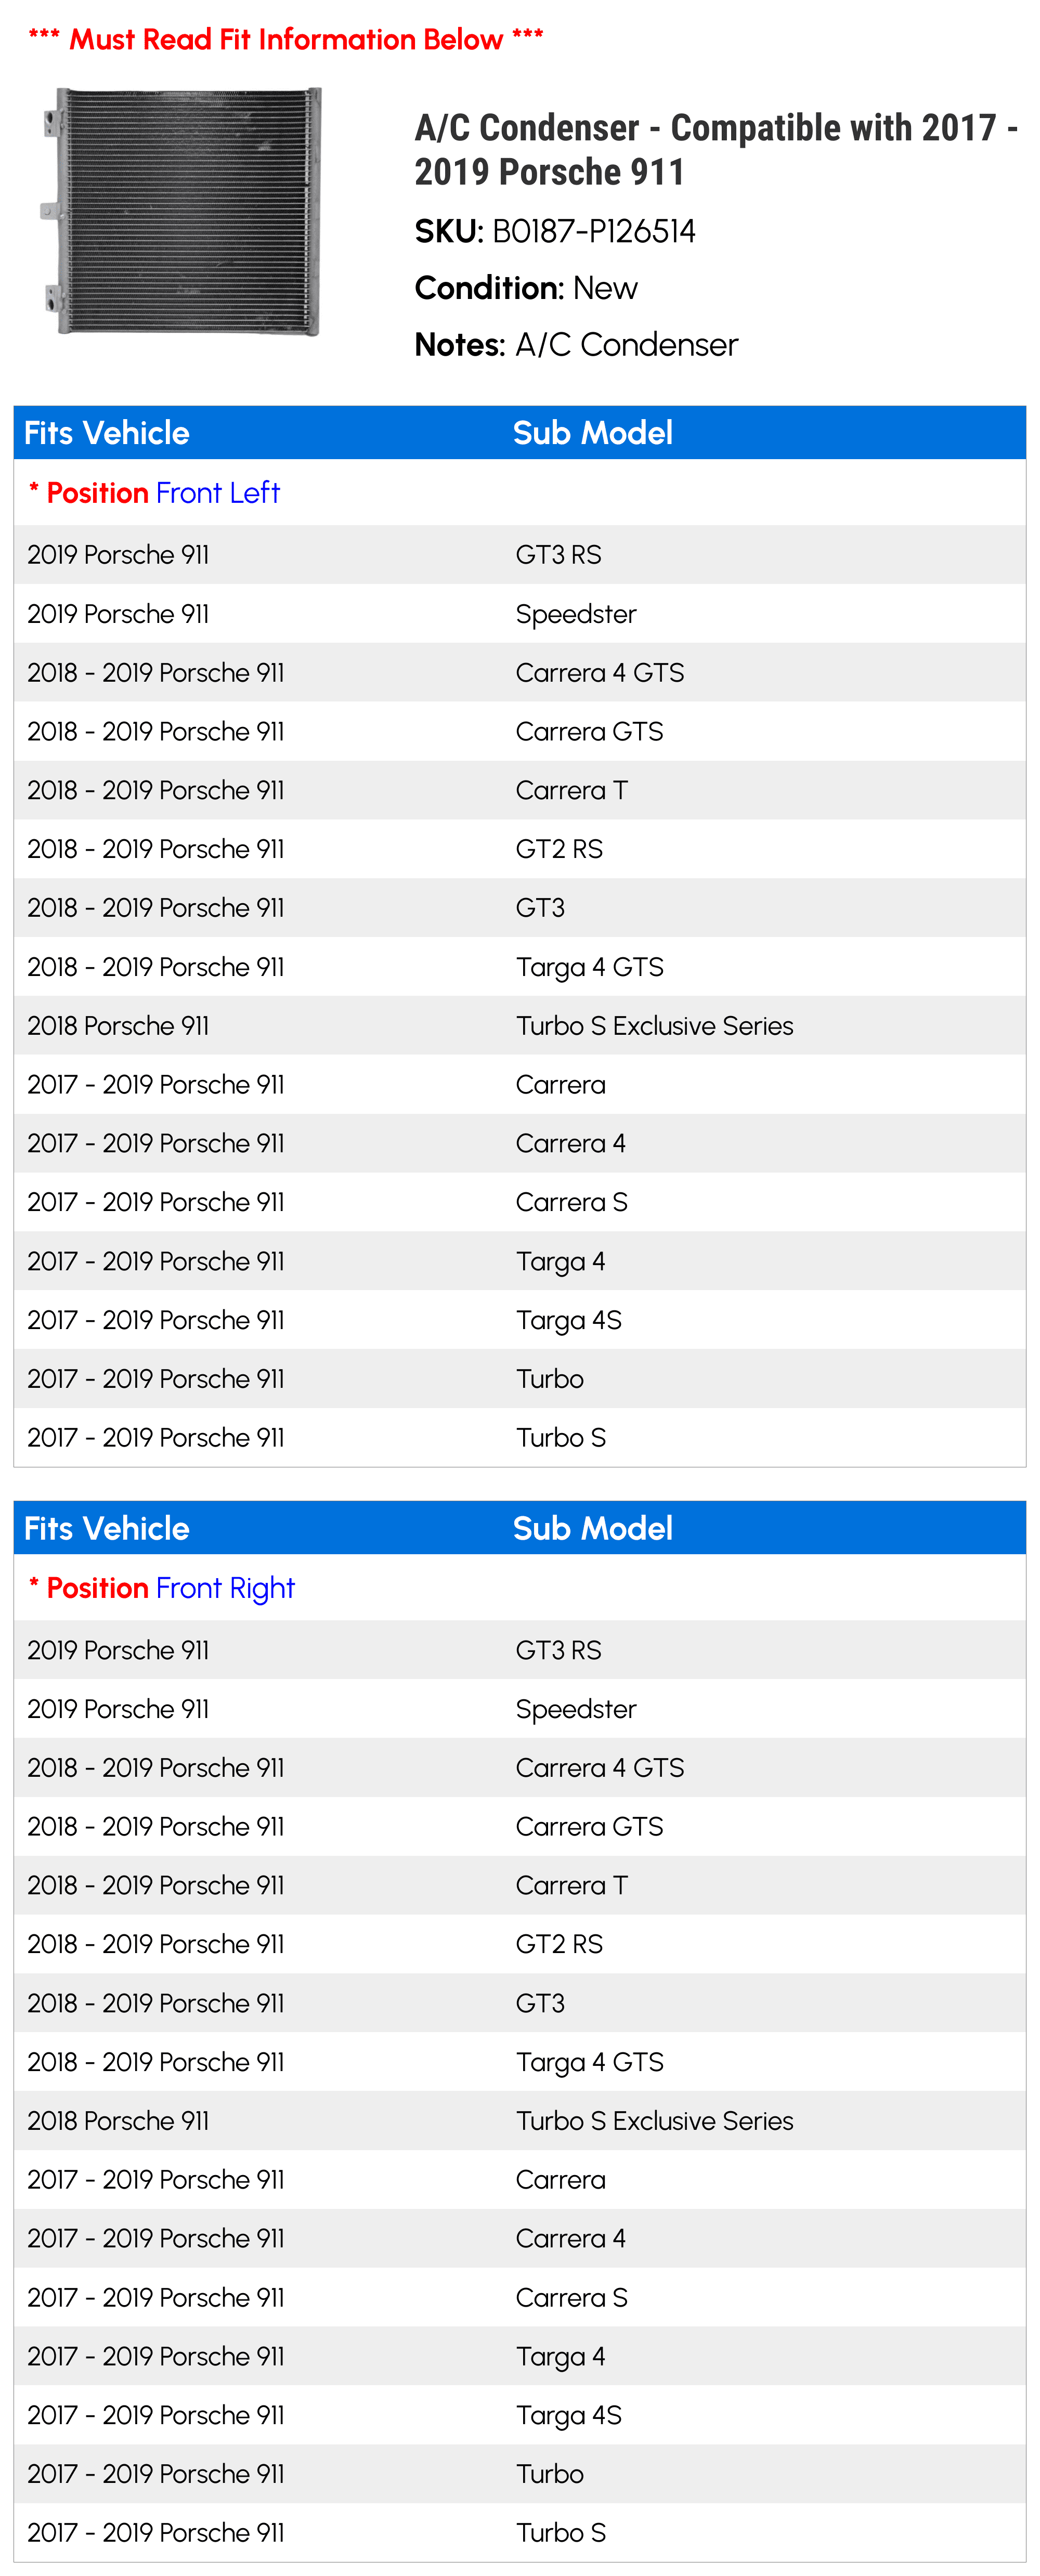Click Turbo S Exclusive Series in Front Left table

click(654, 1026)
